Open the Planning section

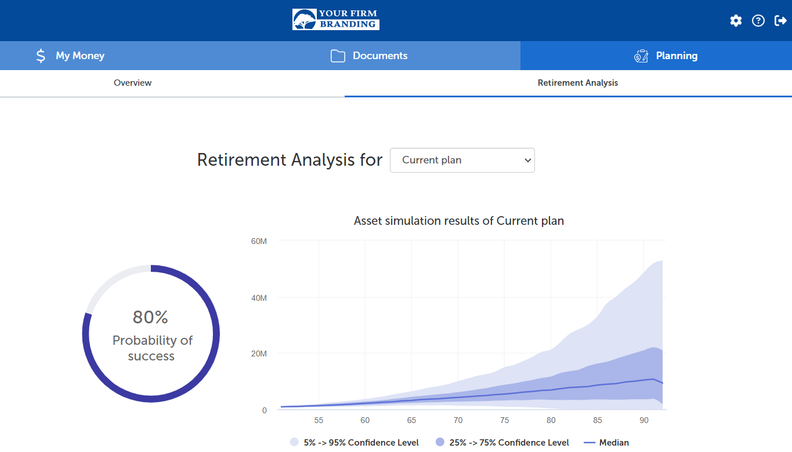pos(677,56)
